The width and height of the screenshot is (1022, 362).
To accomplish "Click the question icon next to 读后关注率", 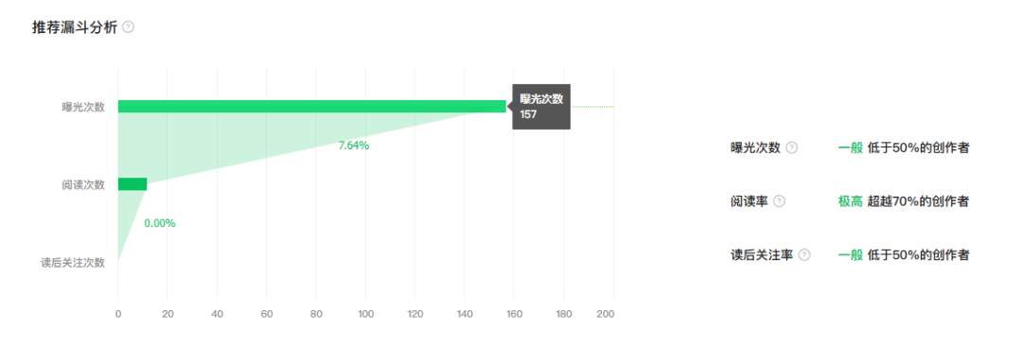I will [x=804, y=254].
